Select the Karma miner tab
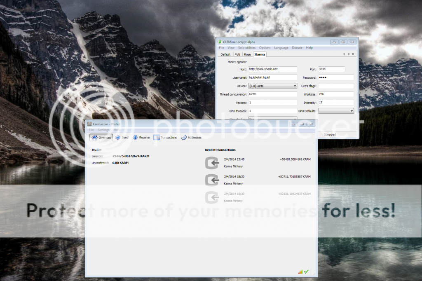 click(260, 54)
